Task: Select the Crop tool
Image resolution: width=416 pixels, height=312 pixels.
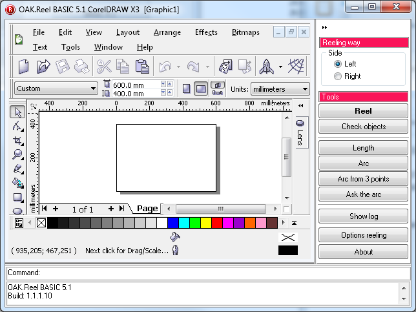Action: pyautogui.click(x=17, y=140)
